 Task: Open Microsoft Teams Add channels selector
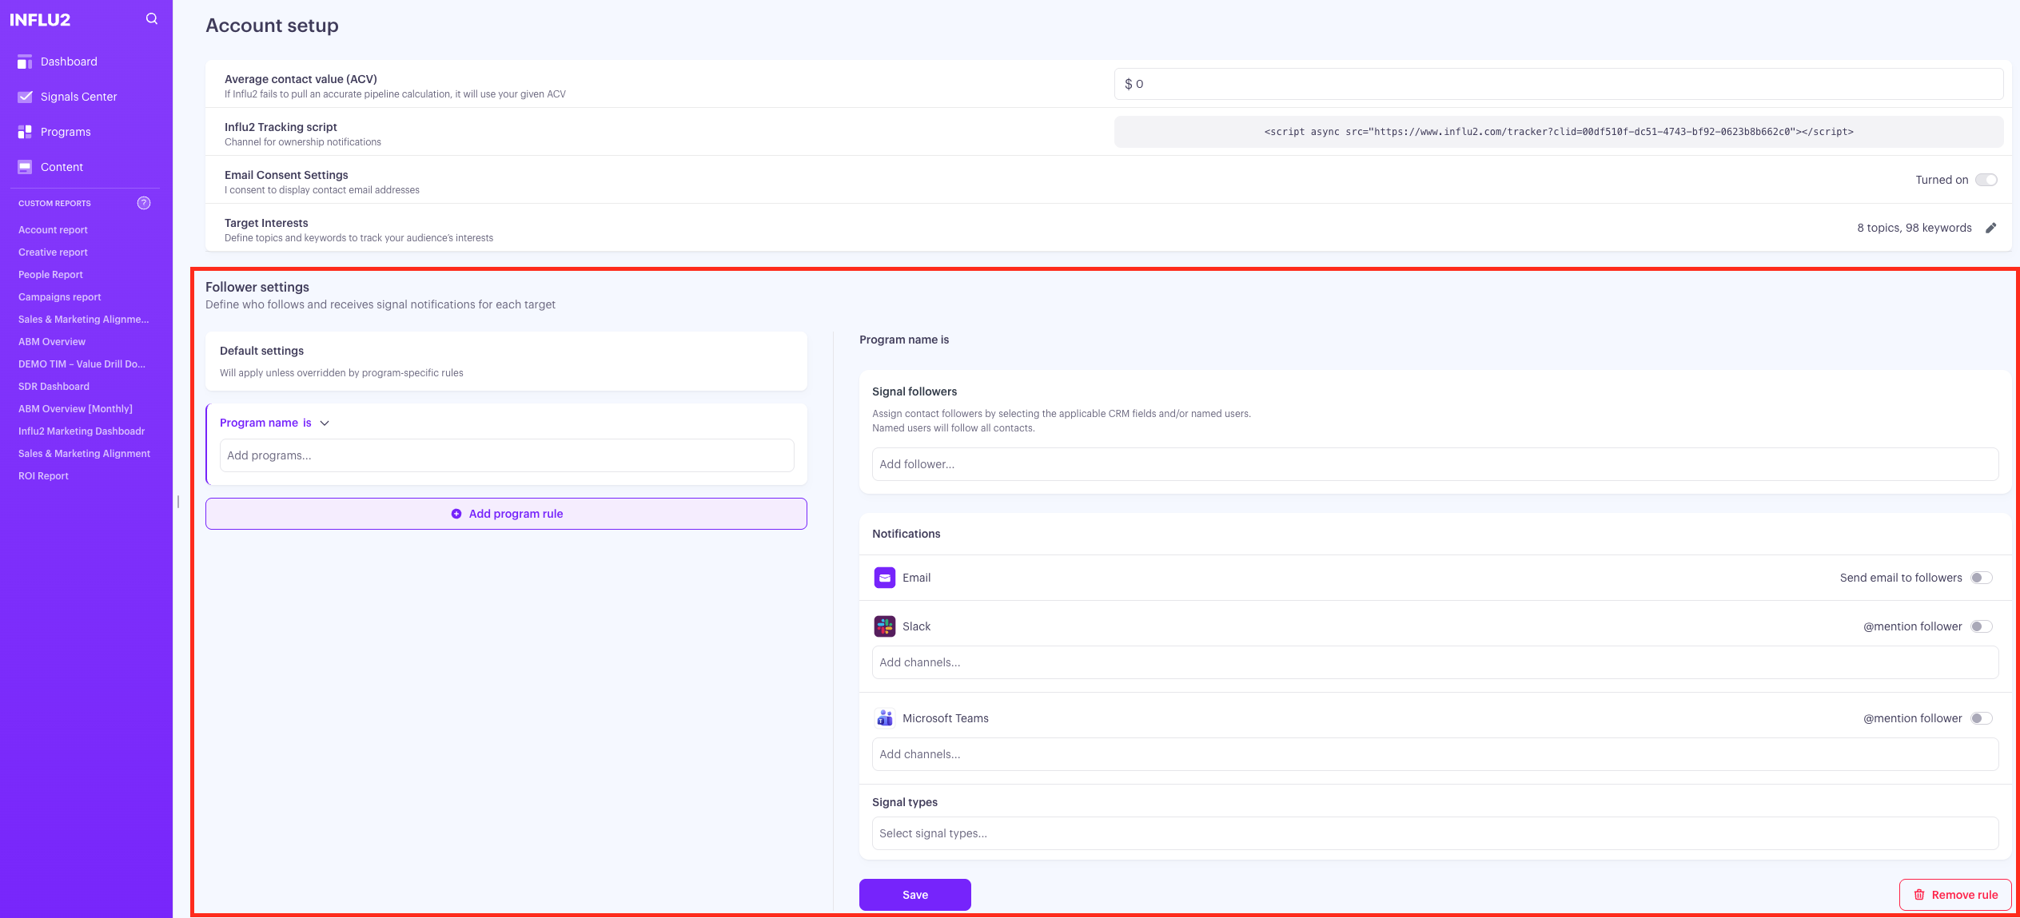(1435, 754)
